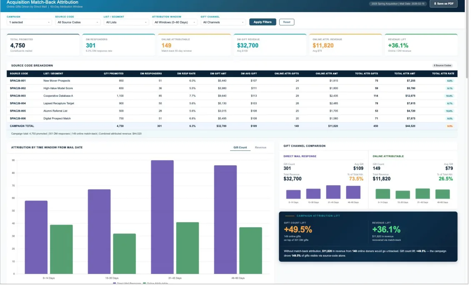Click the 10.4% rate badge for SPAC26-003
Image resolution: width=471 pixels, height=285 pixels.
point(449,96)
